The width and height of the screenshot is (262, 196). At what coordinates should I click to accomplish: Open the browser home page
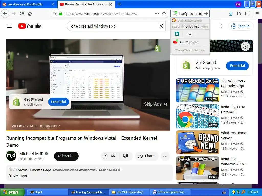click(30, 14)
